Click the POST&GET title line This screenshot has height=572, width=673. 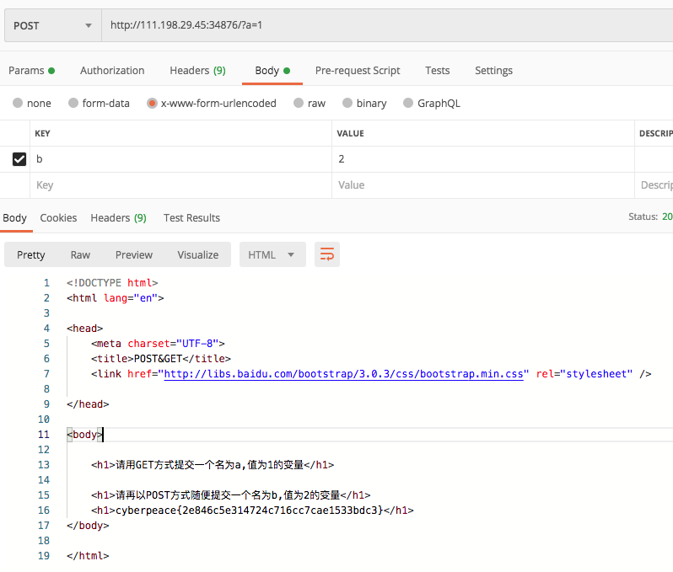pyautogui.click(x=161, y=359)
